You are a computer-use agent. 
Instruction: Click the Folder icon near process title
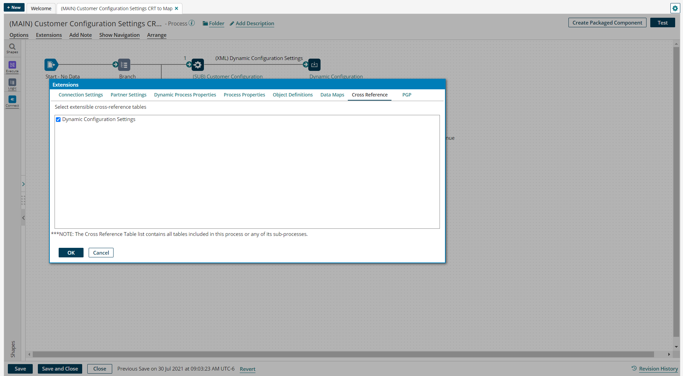[205, 23]
